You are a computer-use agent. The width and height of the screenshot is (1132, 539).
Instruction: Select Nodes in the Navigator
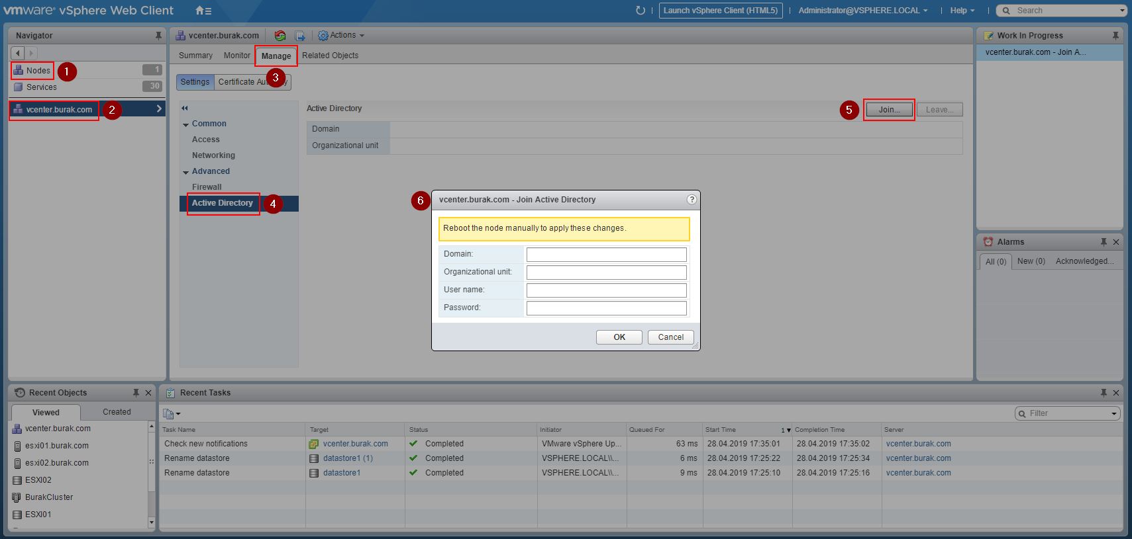(38, 71)
